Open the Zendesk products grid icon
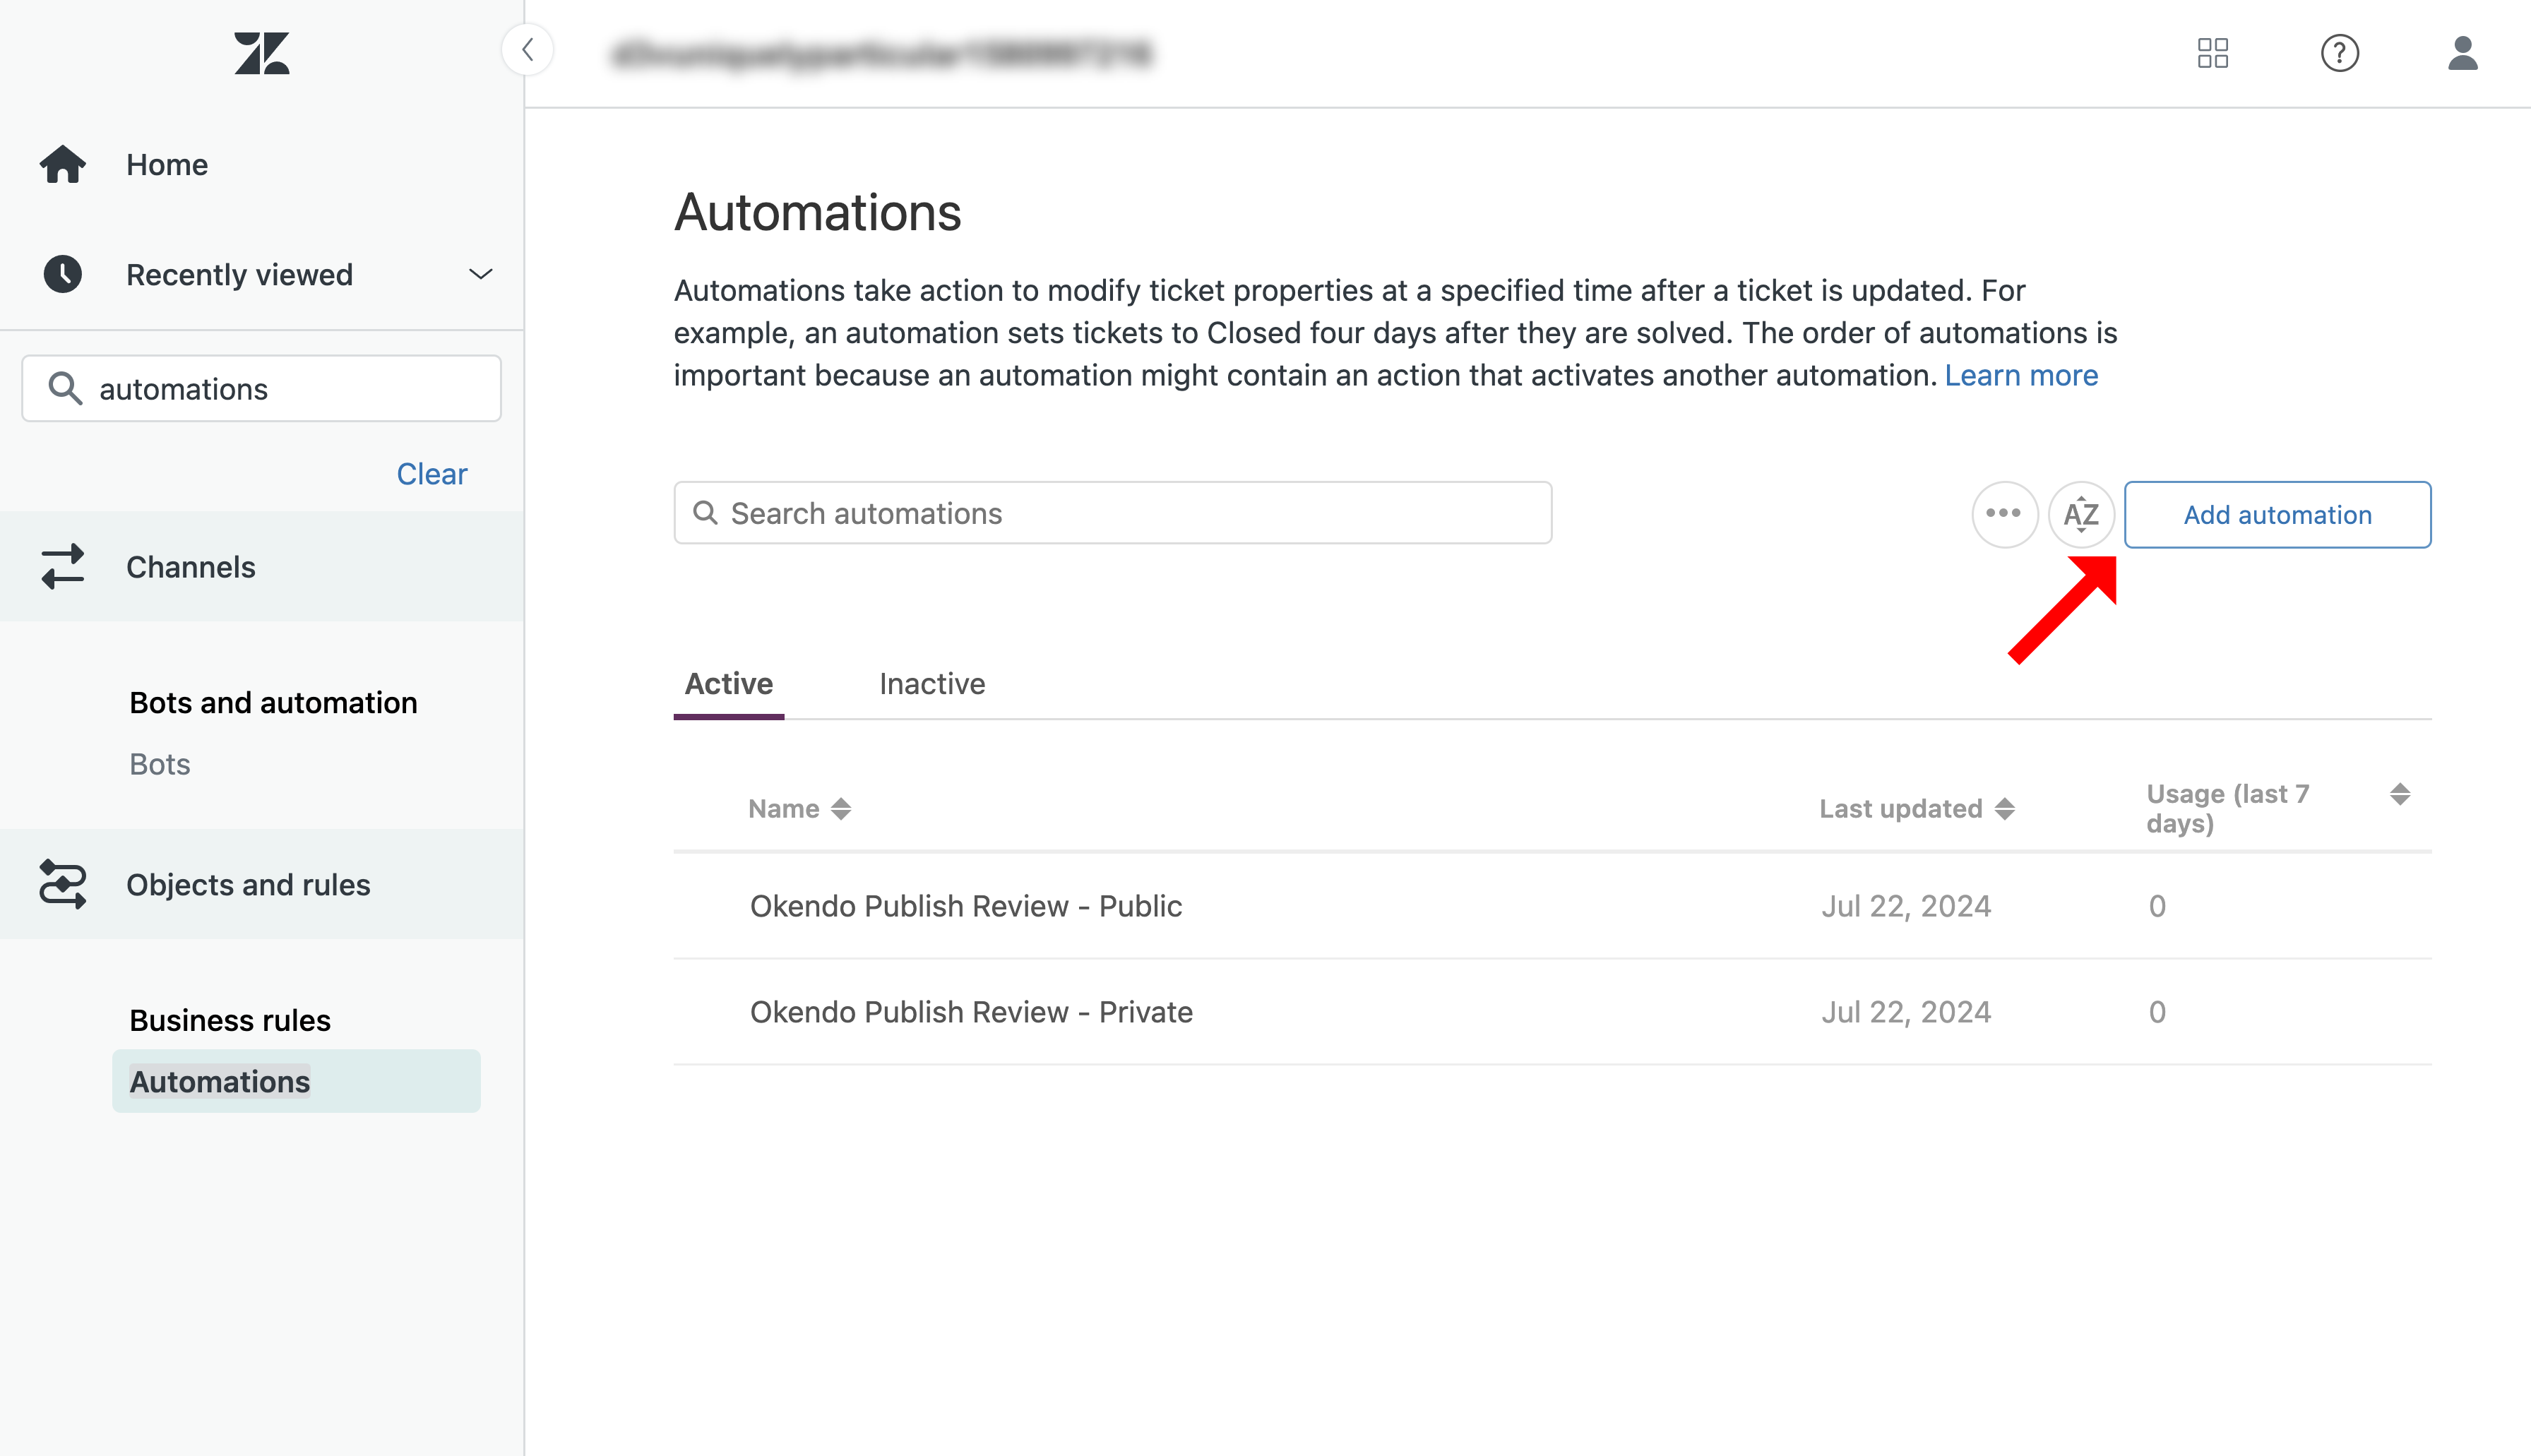Image resolution: width=2531 pixels, height=1456 pixels. pos(2213,53)
